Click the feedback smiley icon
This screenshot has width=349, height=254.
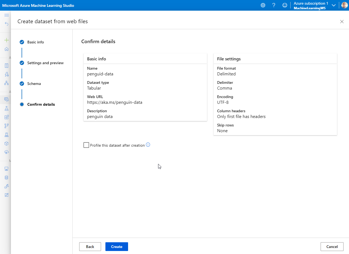(x=285, y=5)
